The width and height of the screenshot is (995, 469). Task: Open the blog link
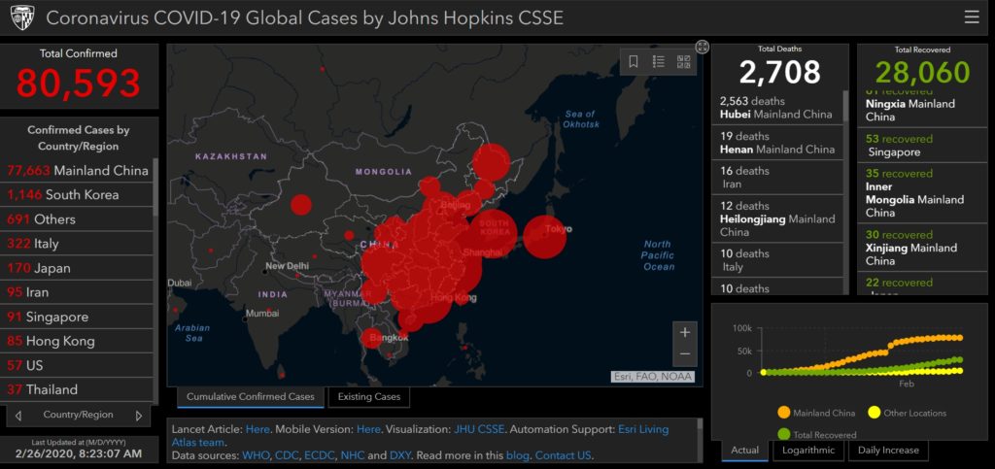pyautogui.click(x=518, y=455)
